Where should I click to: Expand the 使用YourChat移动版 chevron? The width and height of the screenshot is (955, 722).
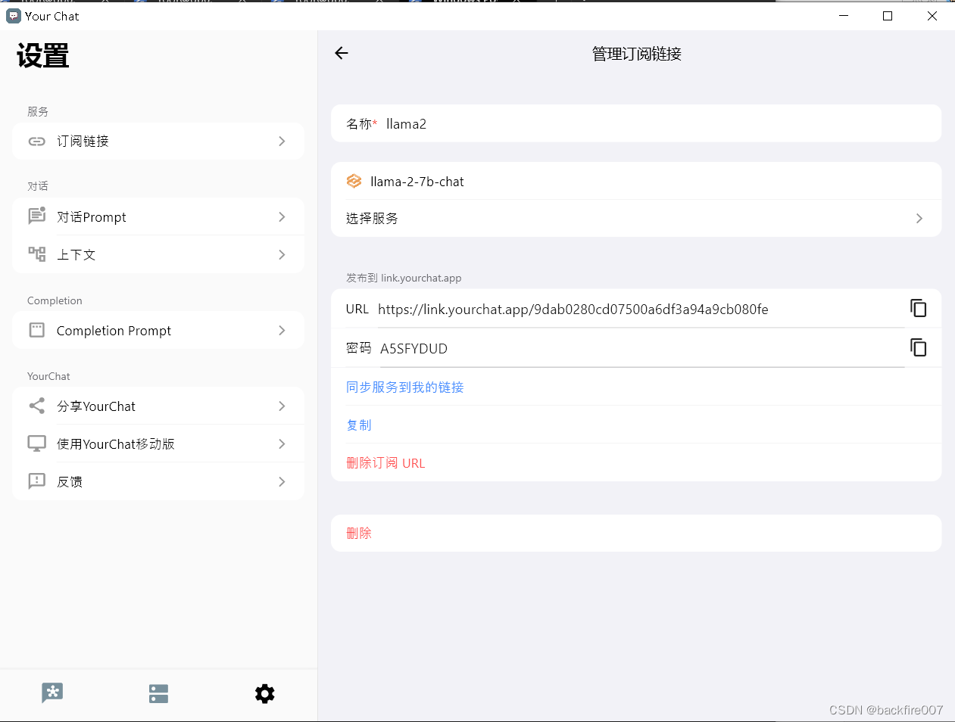point(282,443)
